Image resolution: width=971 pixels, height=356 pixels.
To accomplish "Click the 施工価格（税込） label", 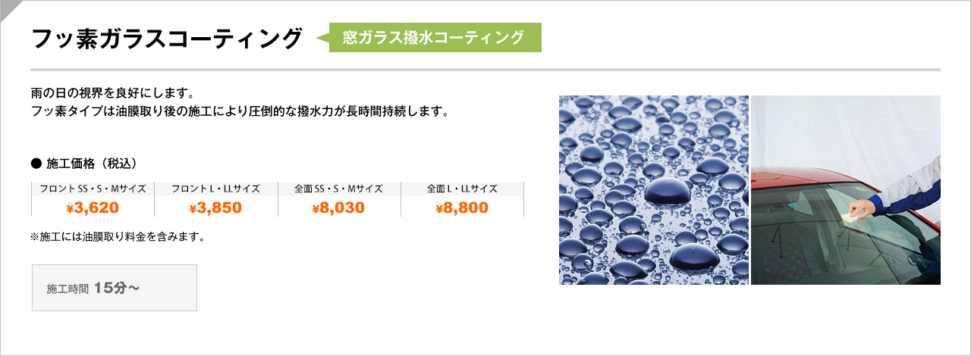I will click(x=91, y=163).
